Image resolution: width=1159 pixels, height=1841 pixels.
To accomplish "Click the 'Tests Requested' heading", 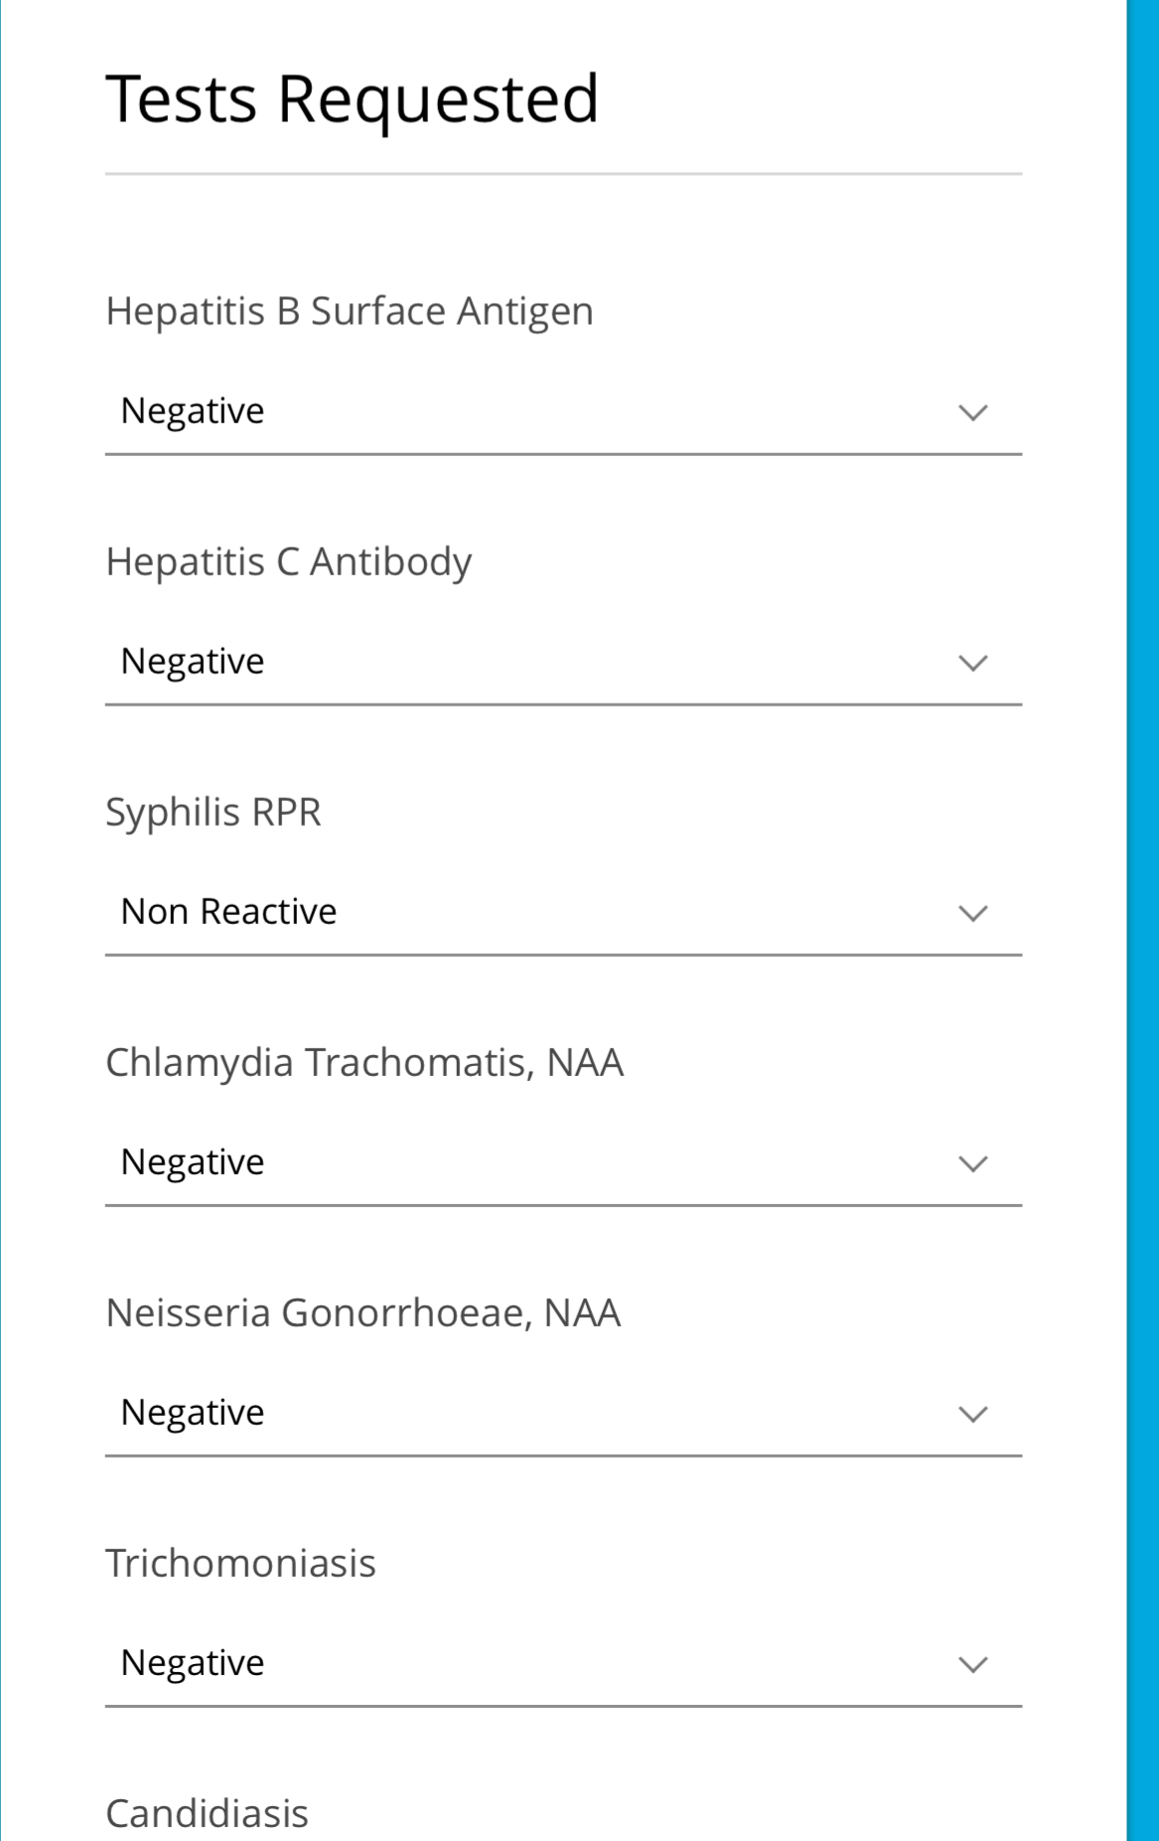I will (x=352, y=99).
